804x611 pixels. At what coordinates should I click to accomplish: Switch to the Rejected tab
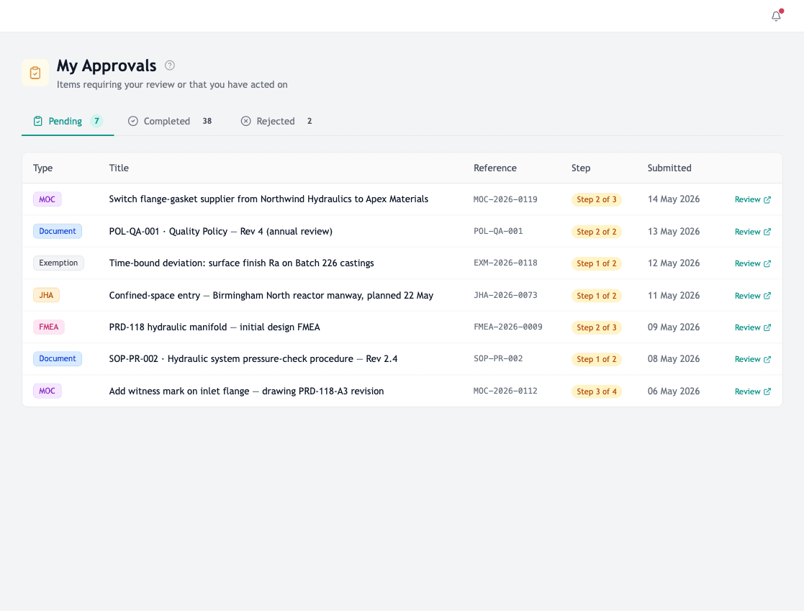coord(276,121)
